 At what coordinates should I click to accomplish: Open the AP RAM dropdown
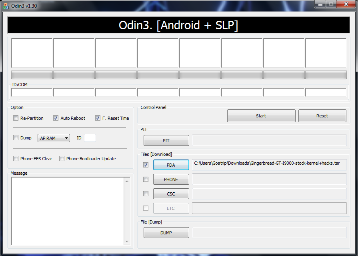click(54, 138)
